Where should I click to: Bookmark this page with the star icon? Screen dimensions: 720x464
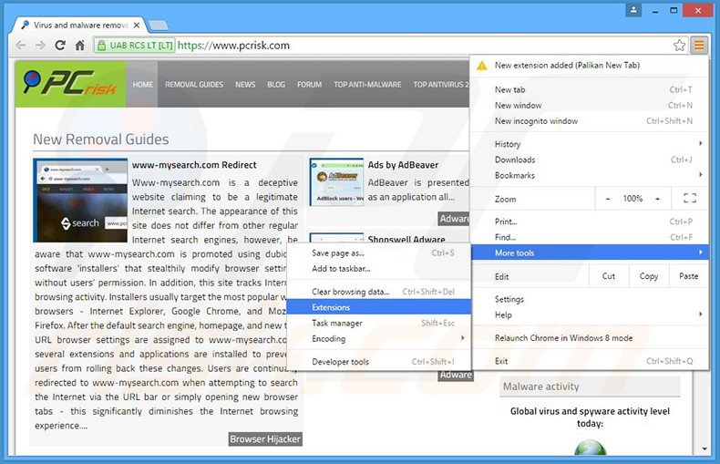pos(679,45)
